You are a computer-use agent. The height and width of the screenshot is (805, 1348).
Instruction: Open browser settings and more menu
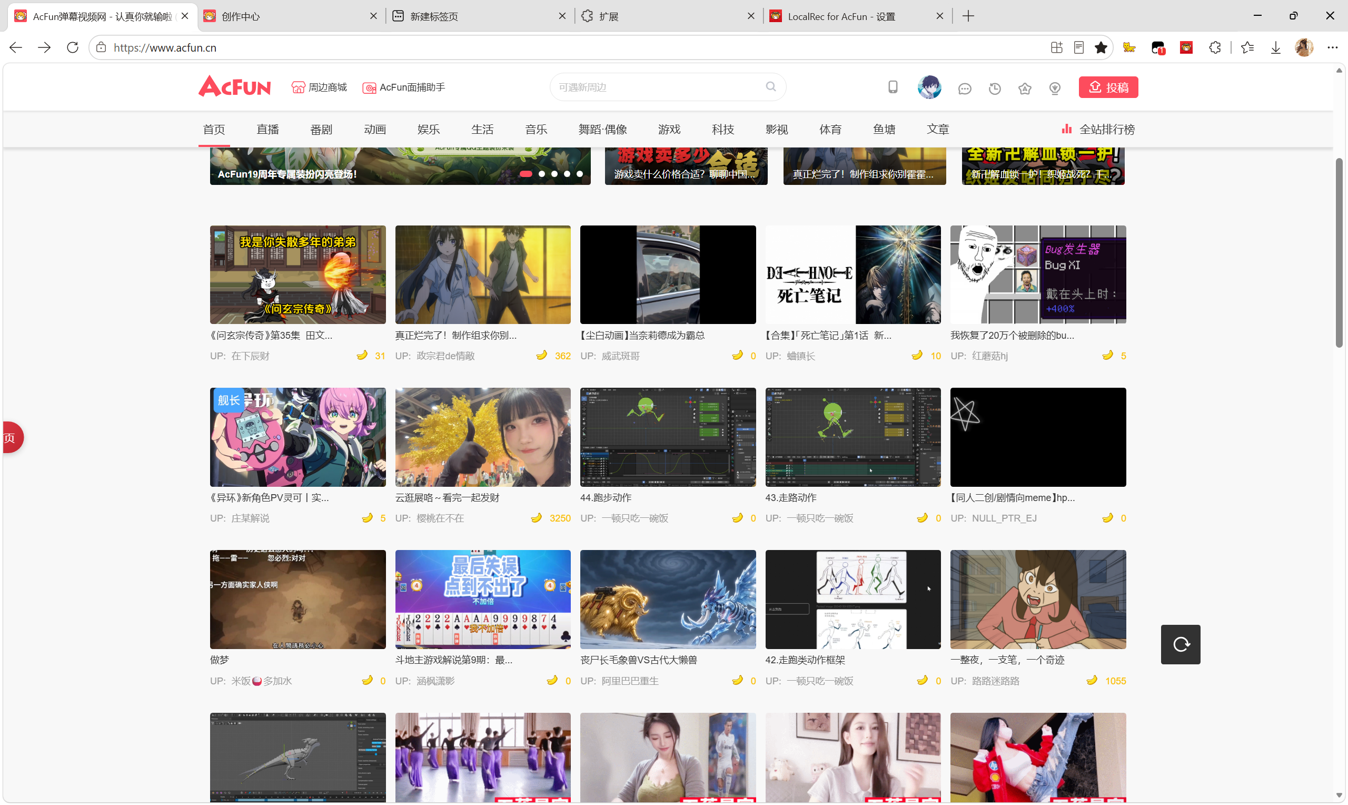tap(1332, 48)
